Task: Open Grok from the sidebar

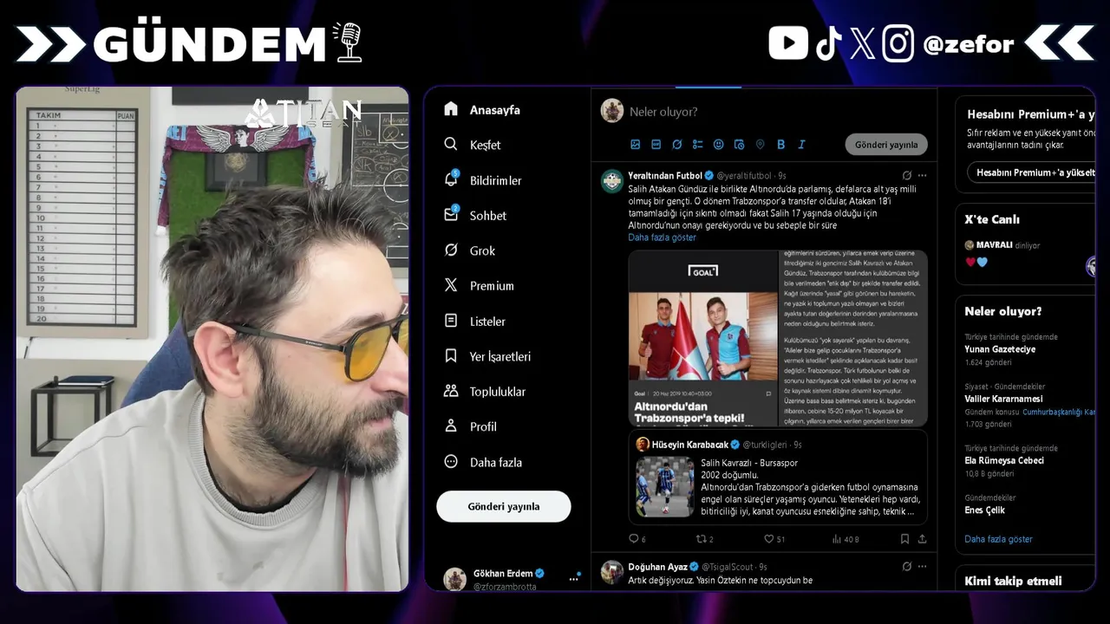Action: pyautogui.click(x=469, y=250)
